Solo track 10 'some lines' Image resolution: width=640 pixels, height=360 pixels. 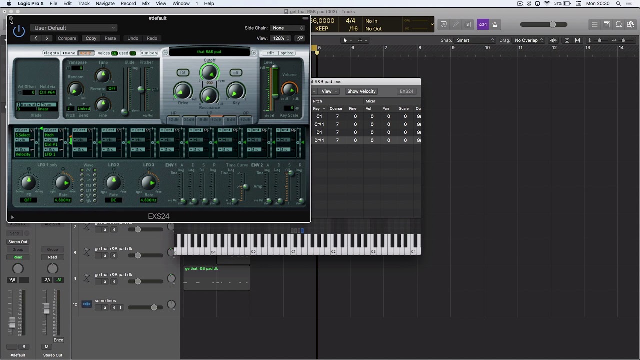105,307
